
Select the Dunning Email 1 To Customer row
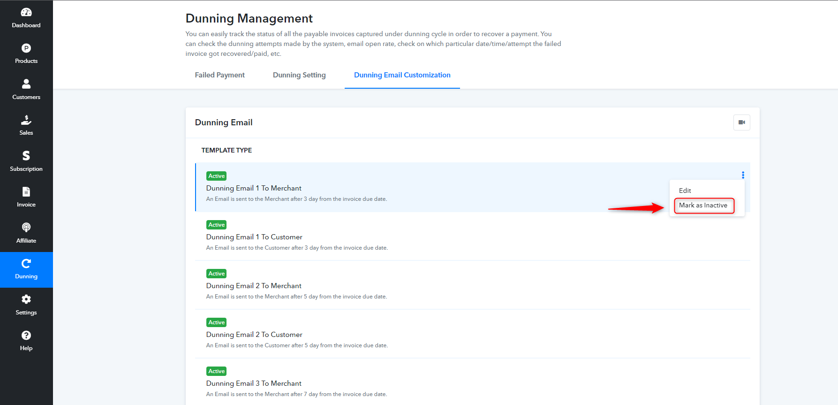472,236
